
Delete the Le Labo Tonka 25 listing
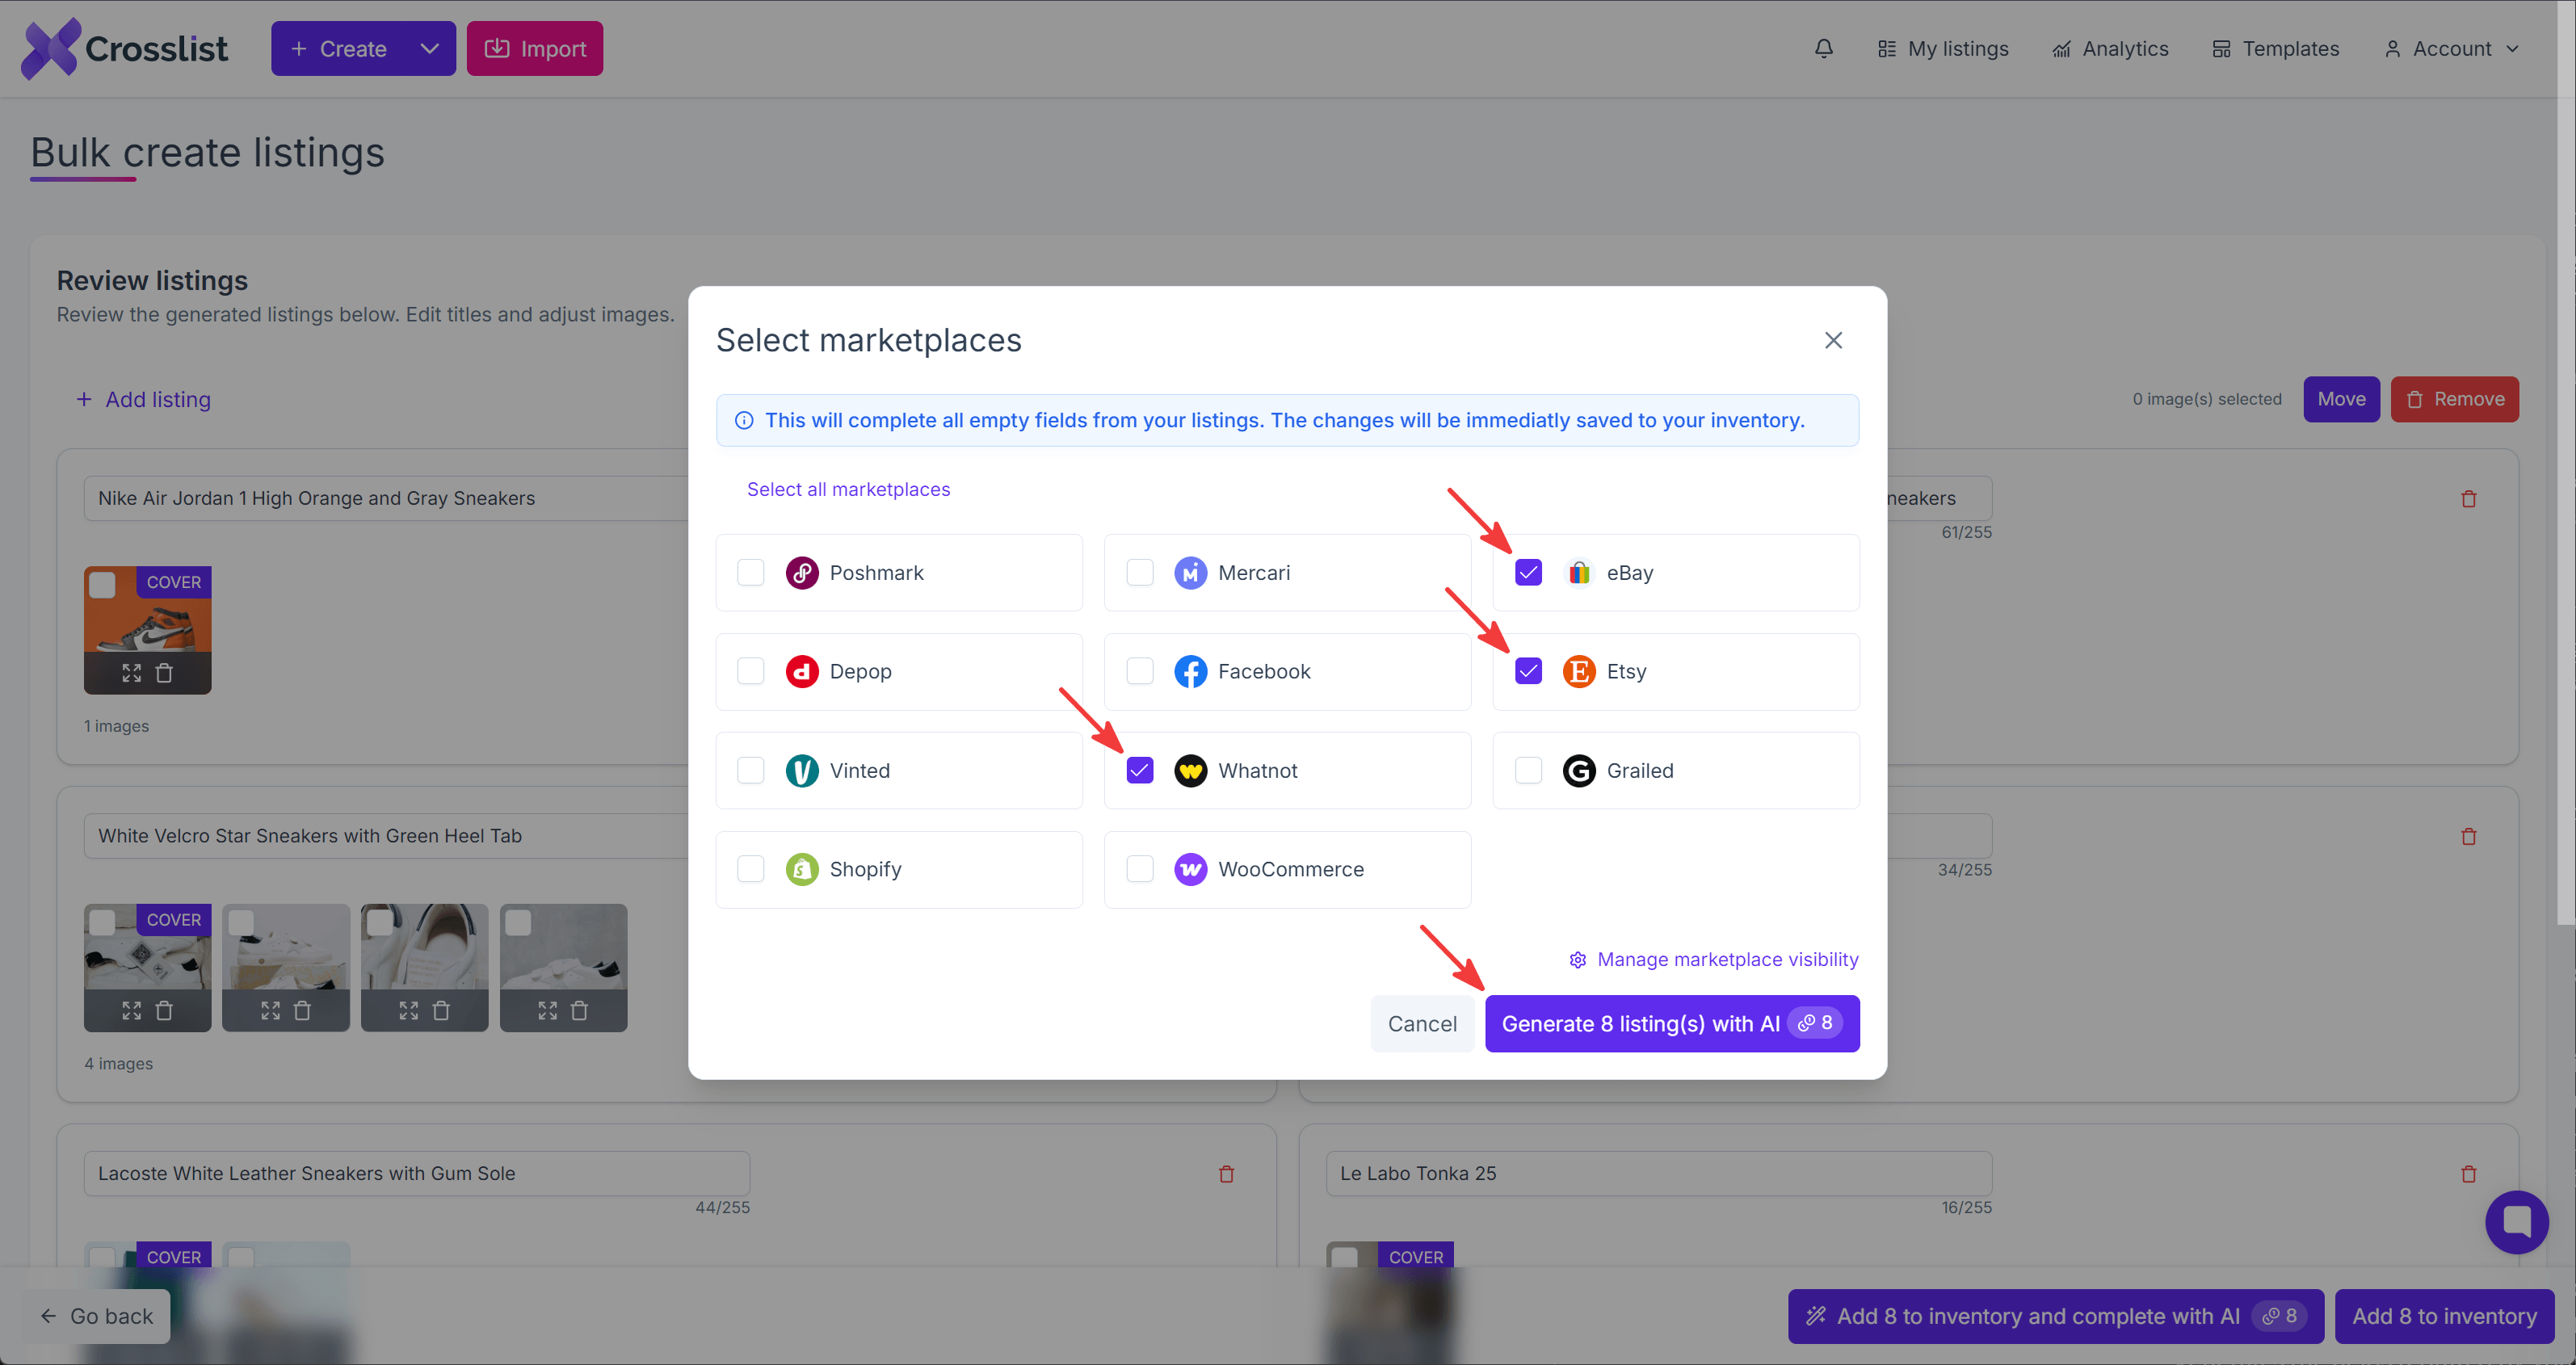[2468, 1174]
